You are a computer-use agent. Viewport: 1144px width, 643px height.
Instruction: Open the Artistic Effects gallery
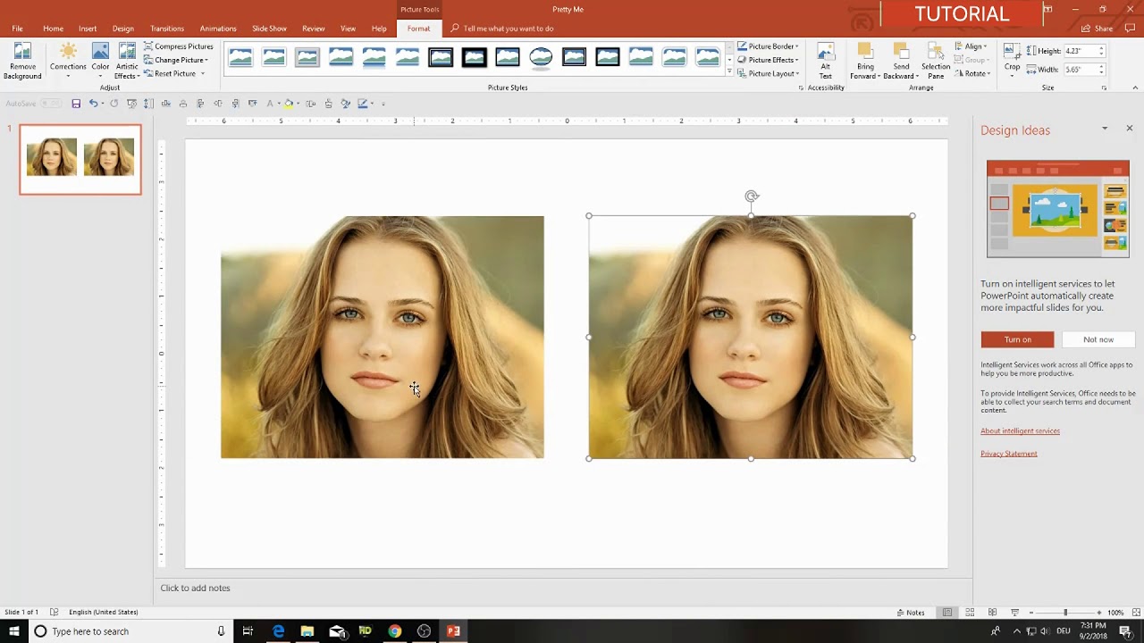pos(127,61)
